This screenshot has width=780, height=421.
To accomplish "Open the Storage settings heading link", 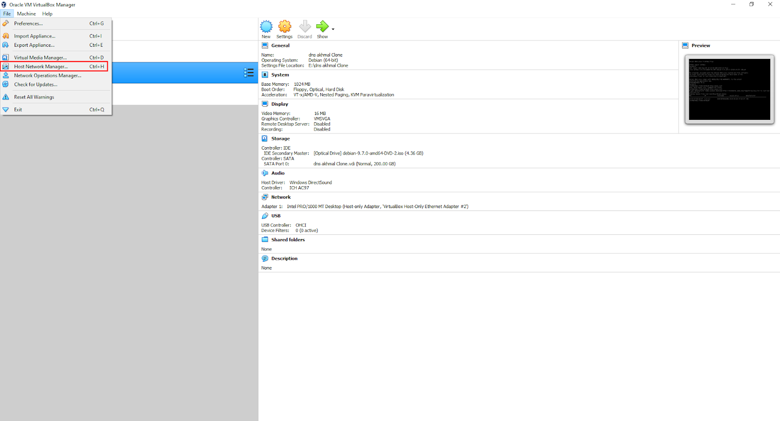I will 280,138.
